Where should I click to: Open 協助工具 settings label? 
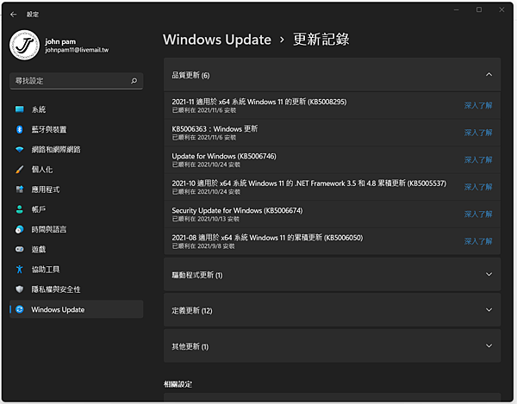coord(46,270)
